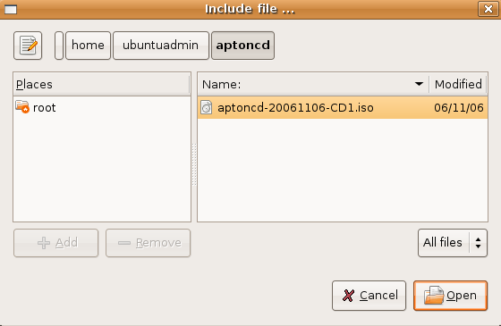Go to the filesystem root path button
501x326 pixels.
point(59,46)
